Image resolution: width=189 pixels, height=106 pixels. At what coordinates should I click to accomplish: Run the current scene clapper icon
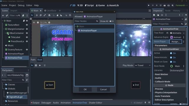tap(164, 5)
